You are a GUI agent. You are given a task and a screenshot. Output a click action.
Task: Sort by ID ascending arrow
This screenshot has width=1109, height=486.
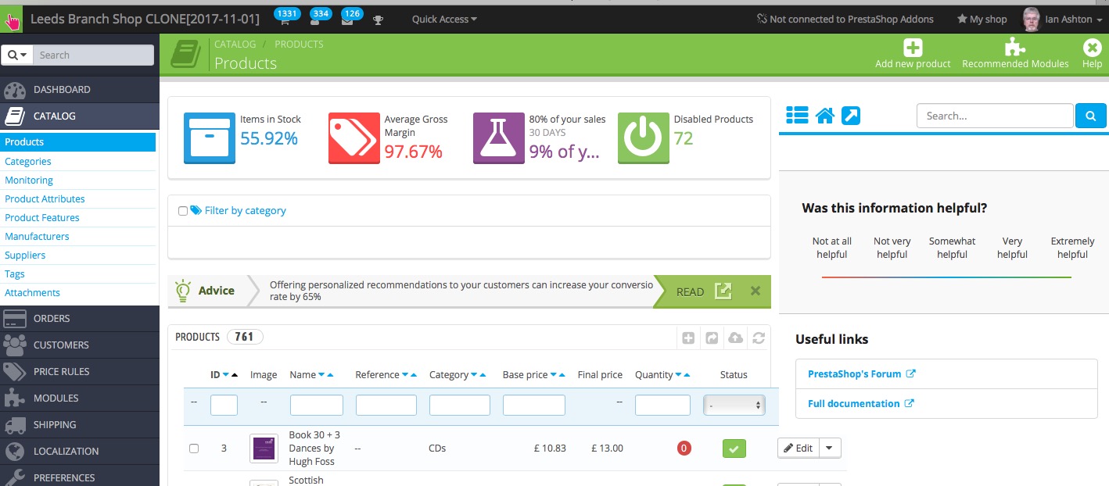tap(235, 375)
